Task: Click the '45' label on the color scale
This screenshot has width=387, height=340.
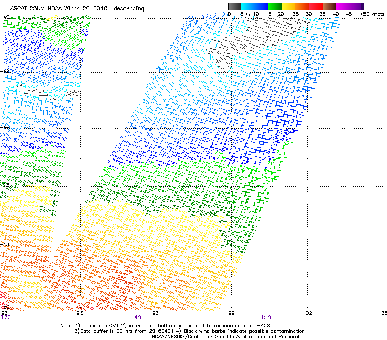Action: click(349, 14)
